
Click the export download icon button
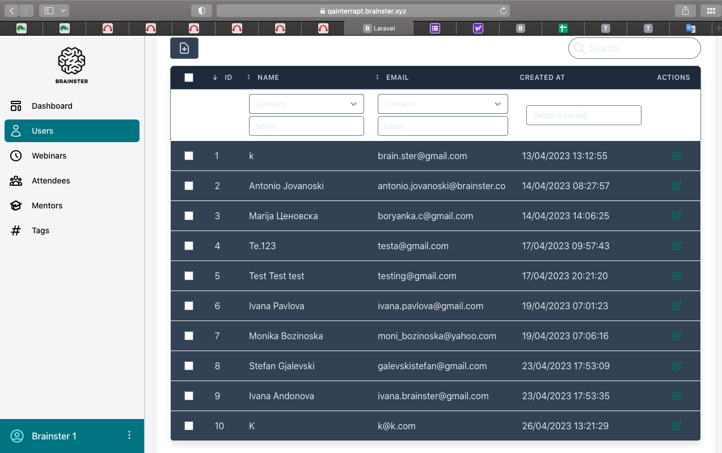pyautogui.click(x=184, y=49)
